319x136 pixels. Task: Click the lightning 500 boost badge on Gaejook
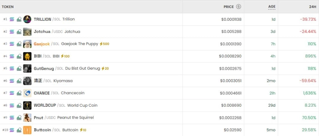coord(104,44)
